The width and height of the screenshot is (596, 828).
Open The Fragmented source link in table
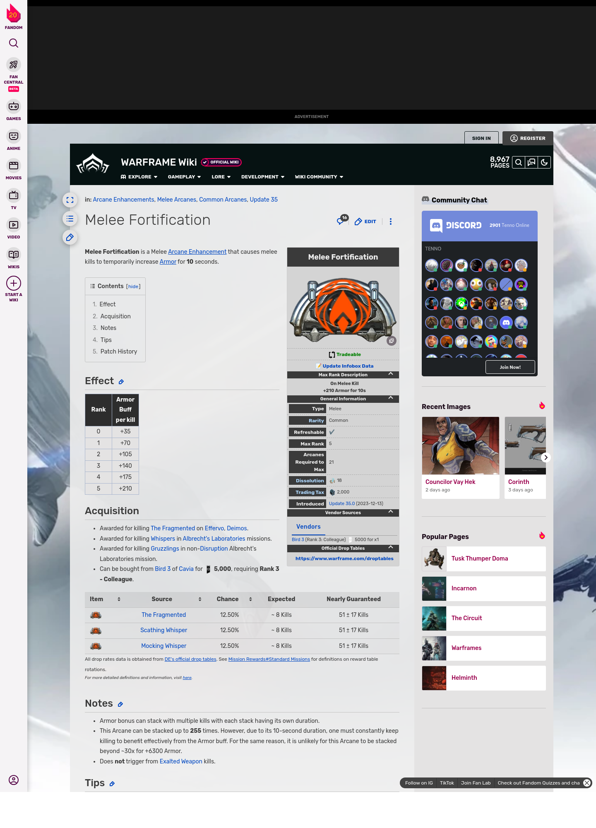[x=163, y=615]
